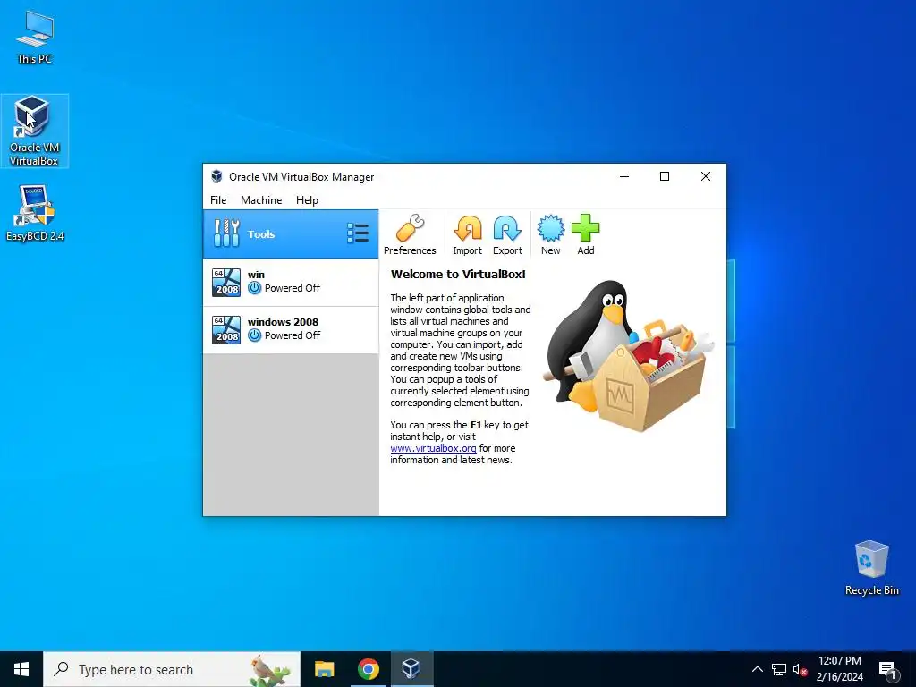Viewport: 916px width, 687px height.
Task: Click the Export appliance icon
Action: (x=507, y=234)
